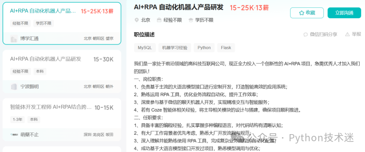Click the 萌蘖不止 company logo
The width and height of the screenshot is (365, 152).
click(x=14, y=134)
